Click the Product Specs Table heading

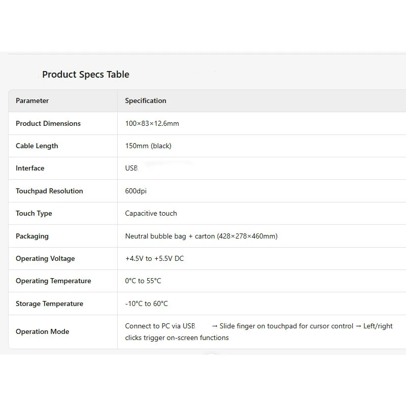click(x=85, y=75)
